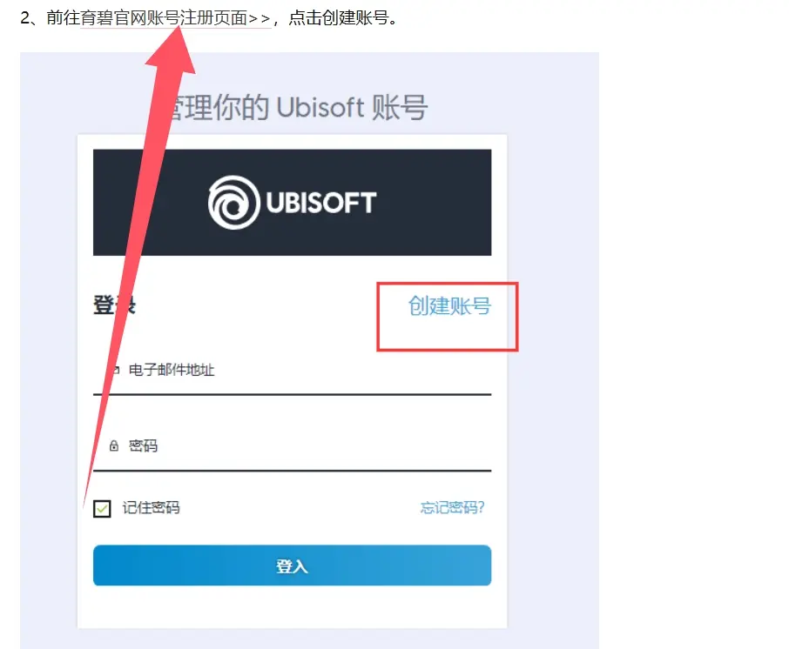The width and height of the screenshot is (789, 649).
Task: Click the red arrow annotation head
Action: [171, 50]
